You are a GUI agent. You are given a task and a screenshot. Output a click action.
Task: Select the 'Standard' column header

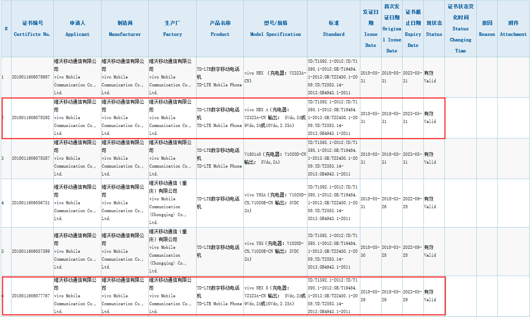click(333, 29)
